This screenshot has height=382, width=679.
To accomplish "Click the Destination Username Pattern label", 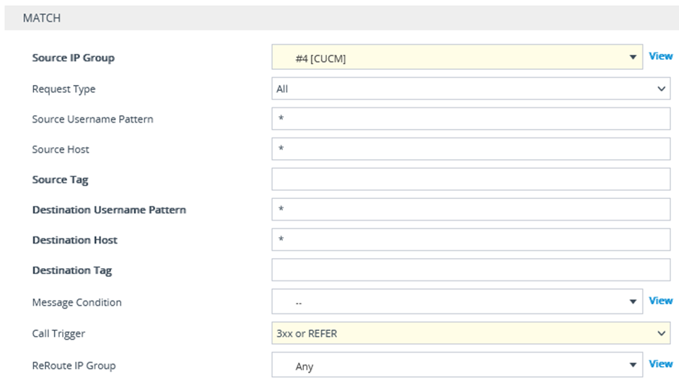I will point(109,210).
